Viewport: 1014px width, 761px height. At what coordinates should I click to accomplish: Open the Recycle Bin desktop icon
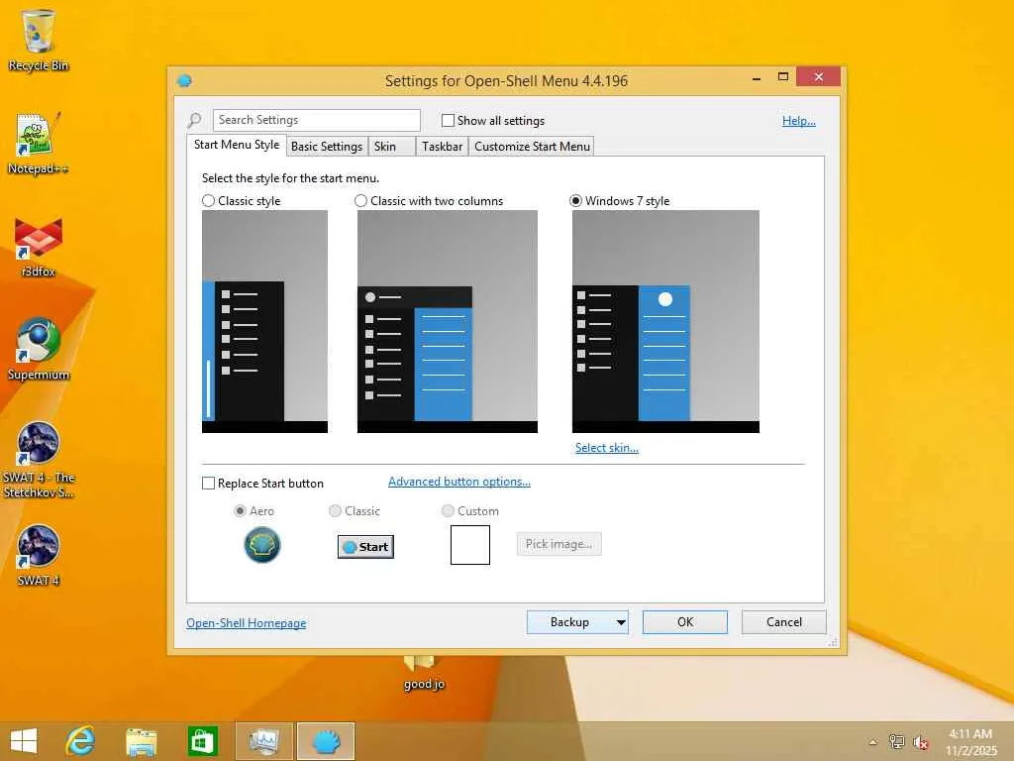(x=39, y=40)
